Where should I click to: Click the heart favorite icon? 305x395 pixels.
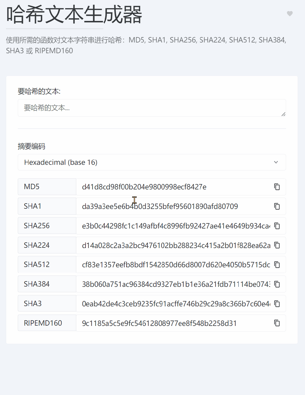click(290, 14)
